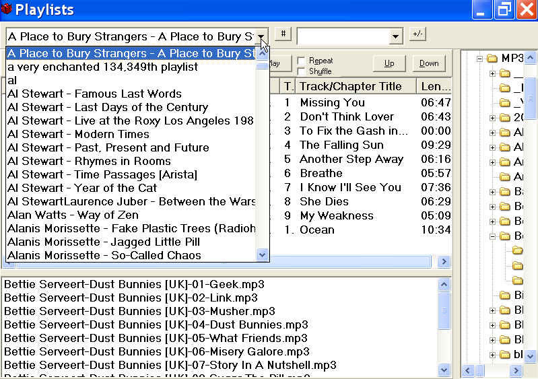Select Alanis Morissette - So-Called Chaos
Screen dimensions: 538x379
(131, 255)
